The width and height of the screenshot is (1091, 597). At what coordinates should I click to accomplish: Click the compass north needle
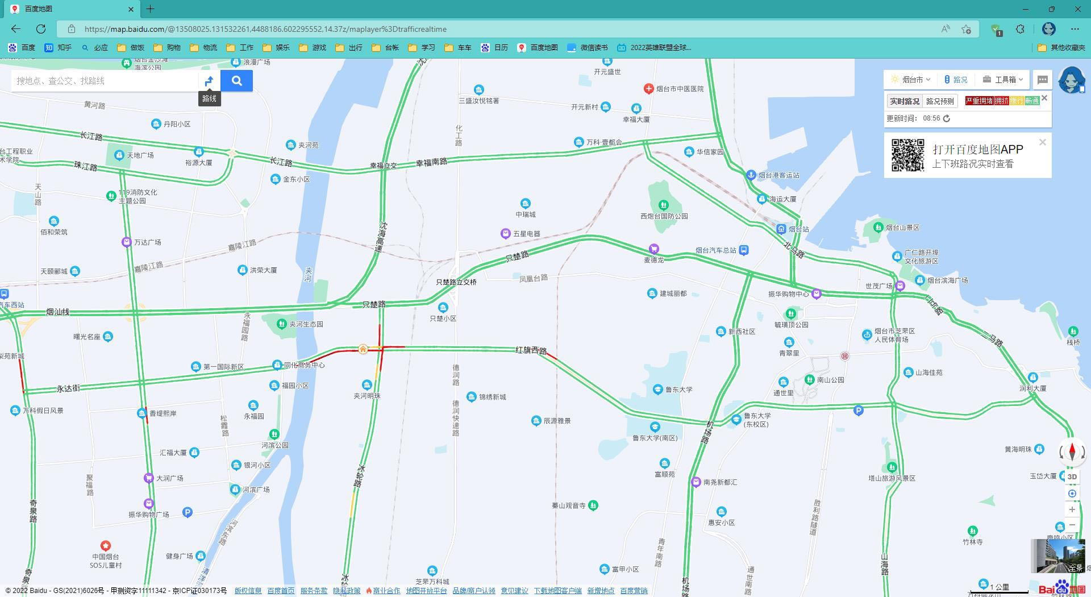click(x=1072, y=451)
